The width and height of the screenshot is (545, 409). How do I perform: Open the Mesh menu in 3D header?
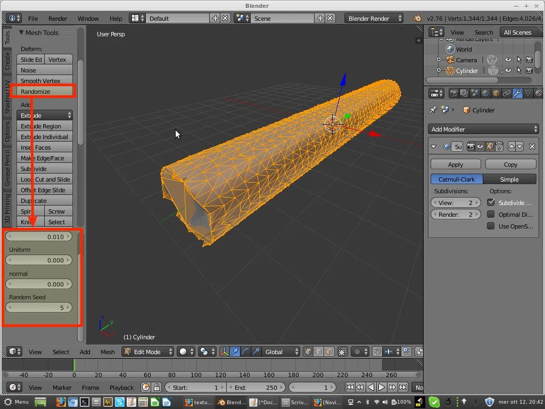point(108,352)
